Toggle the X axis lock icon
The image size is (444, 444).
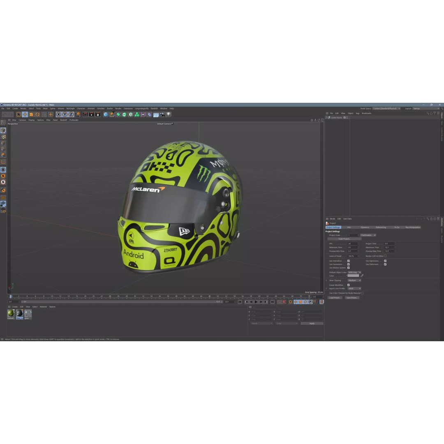59,114
